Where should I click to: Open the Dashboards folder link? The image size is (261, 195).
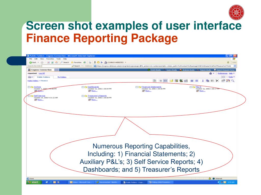tap(93, 87)
